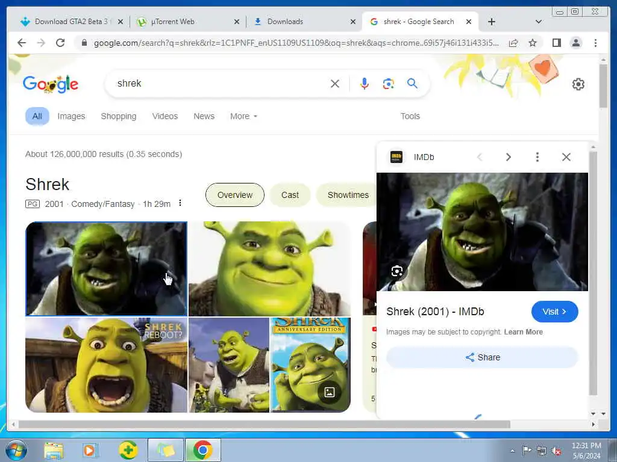Click the Chrome taskbar icon
This screenshot has height=462, width=617.
[x=202, y=450]
